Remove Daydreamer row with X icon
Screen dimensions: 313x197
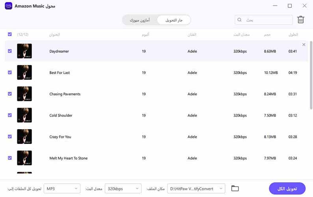[304, 45]
